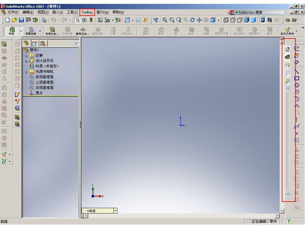Open the Design Library icon in task pane
This screenshot has height=229, width=305.
287,57
